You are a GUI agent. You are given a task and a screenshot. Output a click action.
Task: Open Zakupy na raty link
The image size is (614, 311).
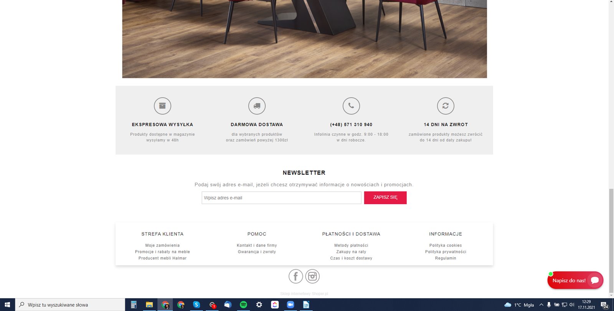351,252
